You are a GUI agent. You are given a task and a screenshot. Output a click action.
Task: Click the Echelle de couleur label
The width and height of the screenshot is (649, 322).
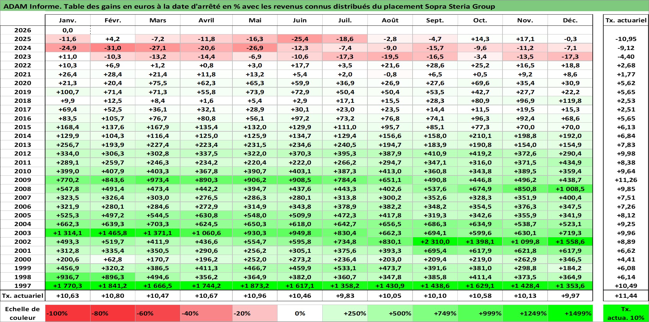coord(22,313)
